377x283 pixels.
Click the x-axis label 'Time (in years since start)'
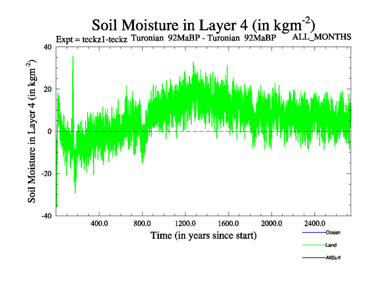203,235
